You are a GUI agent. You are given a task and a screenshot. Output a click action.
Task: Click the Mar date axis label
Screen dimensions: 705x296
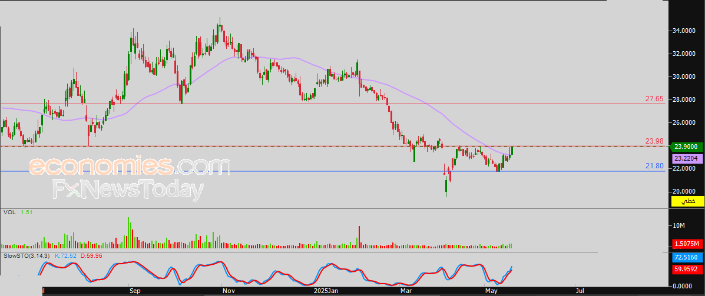point(406,291)
